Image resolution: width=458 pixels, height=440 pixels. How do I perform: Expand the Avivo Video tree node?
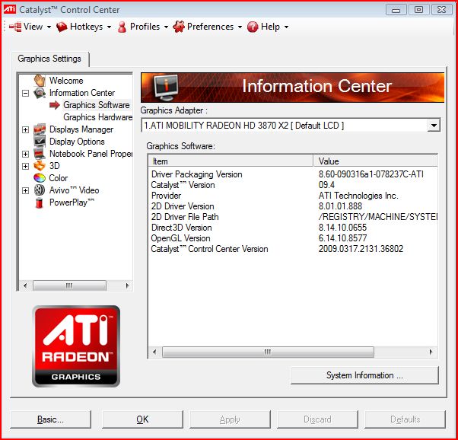pyautogui.click(x=26, y=190)
